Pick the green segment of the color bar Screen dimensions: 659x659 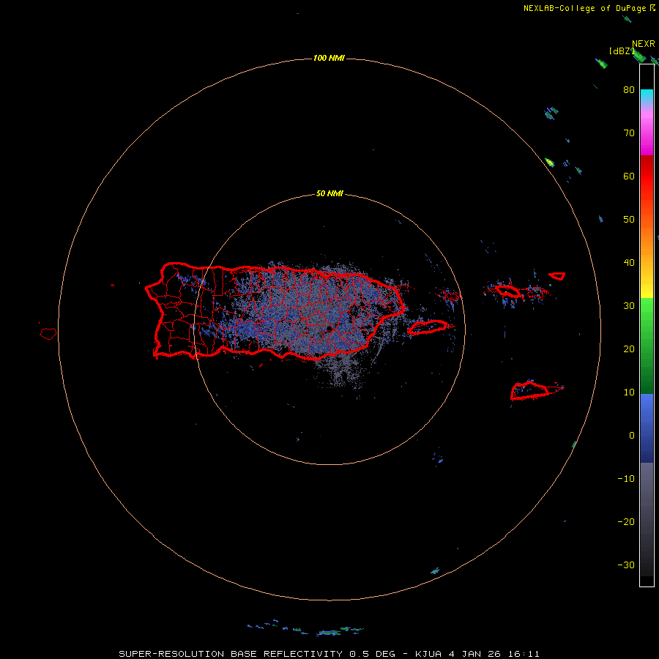tap(647, 346)
